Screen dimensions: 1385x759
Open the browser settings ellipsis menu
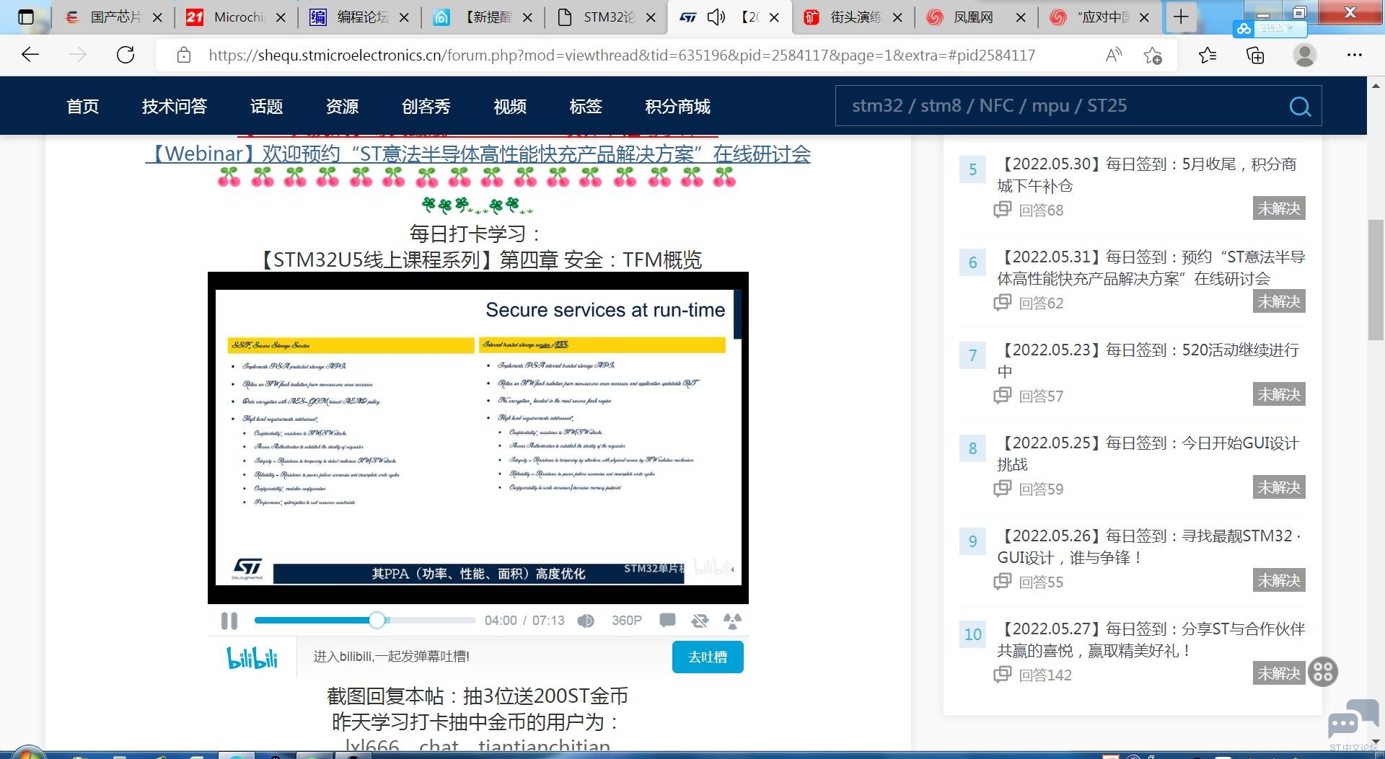click(x=1354, y=55)
